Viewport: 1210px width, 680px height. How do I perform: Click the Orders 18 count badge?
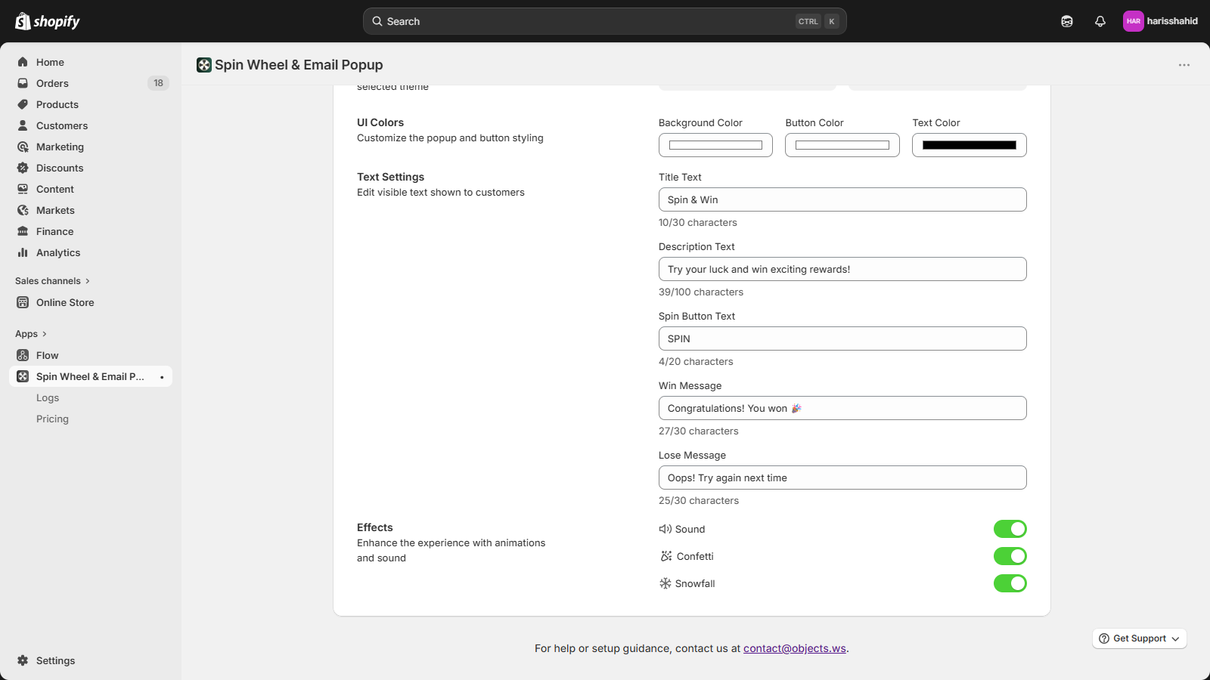click(x=158, y=83)
